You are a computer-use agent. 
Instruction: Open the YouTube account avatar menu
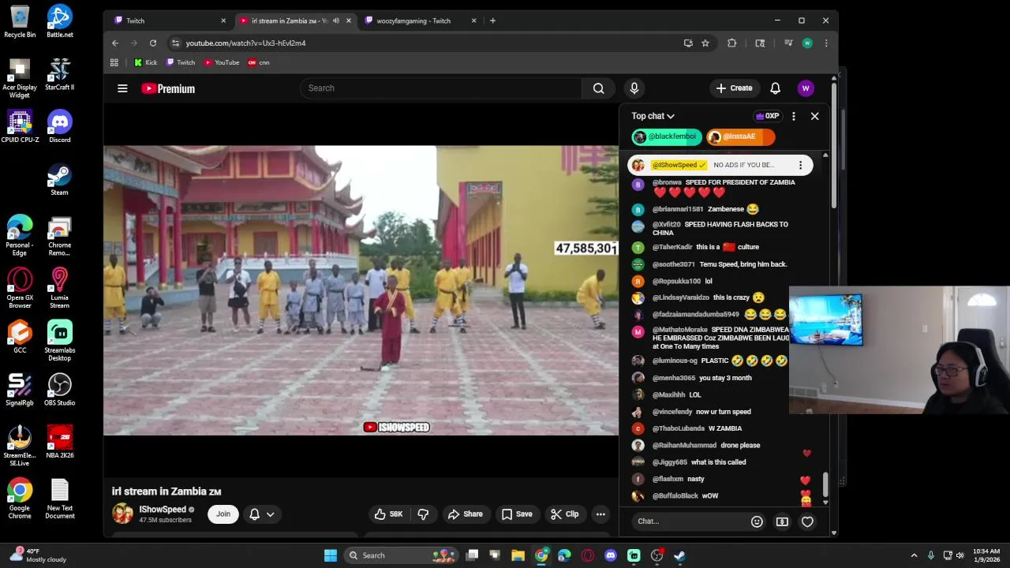(806, 88)
